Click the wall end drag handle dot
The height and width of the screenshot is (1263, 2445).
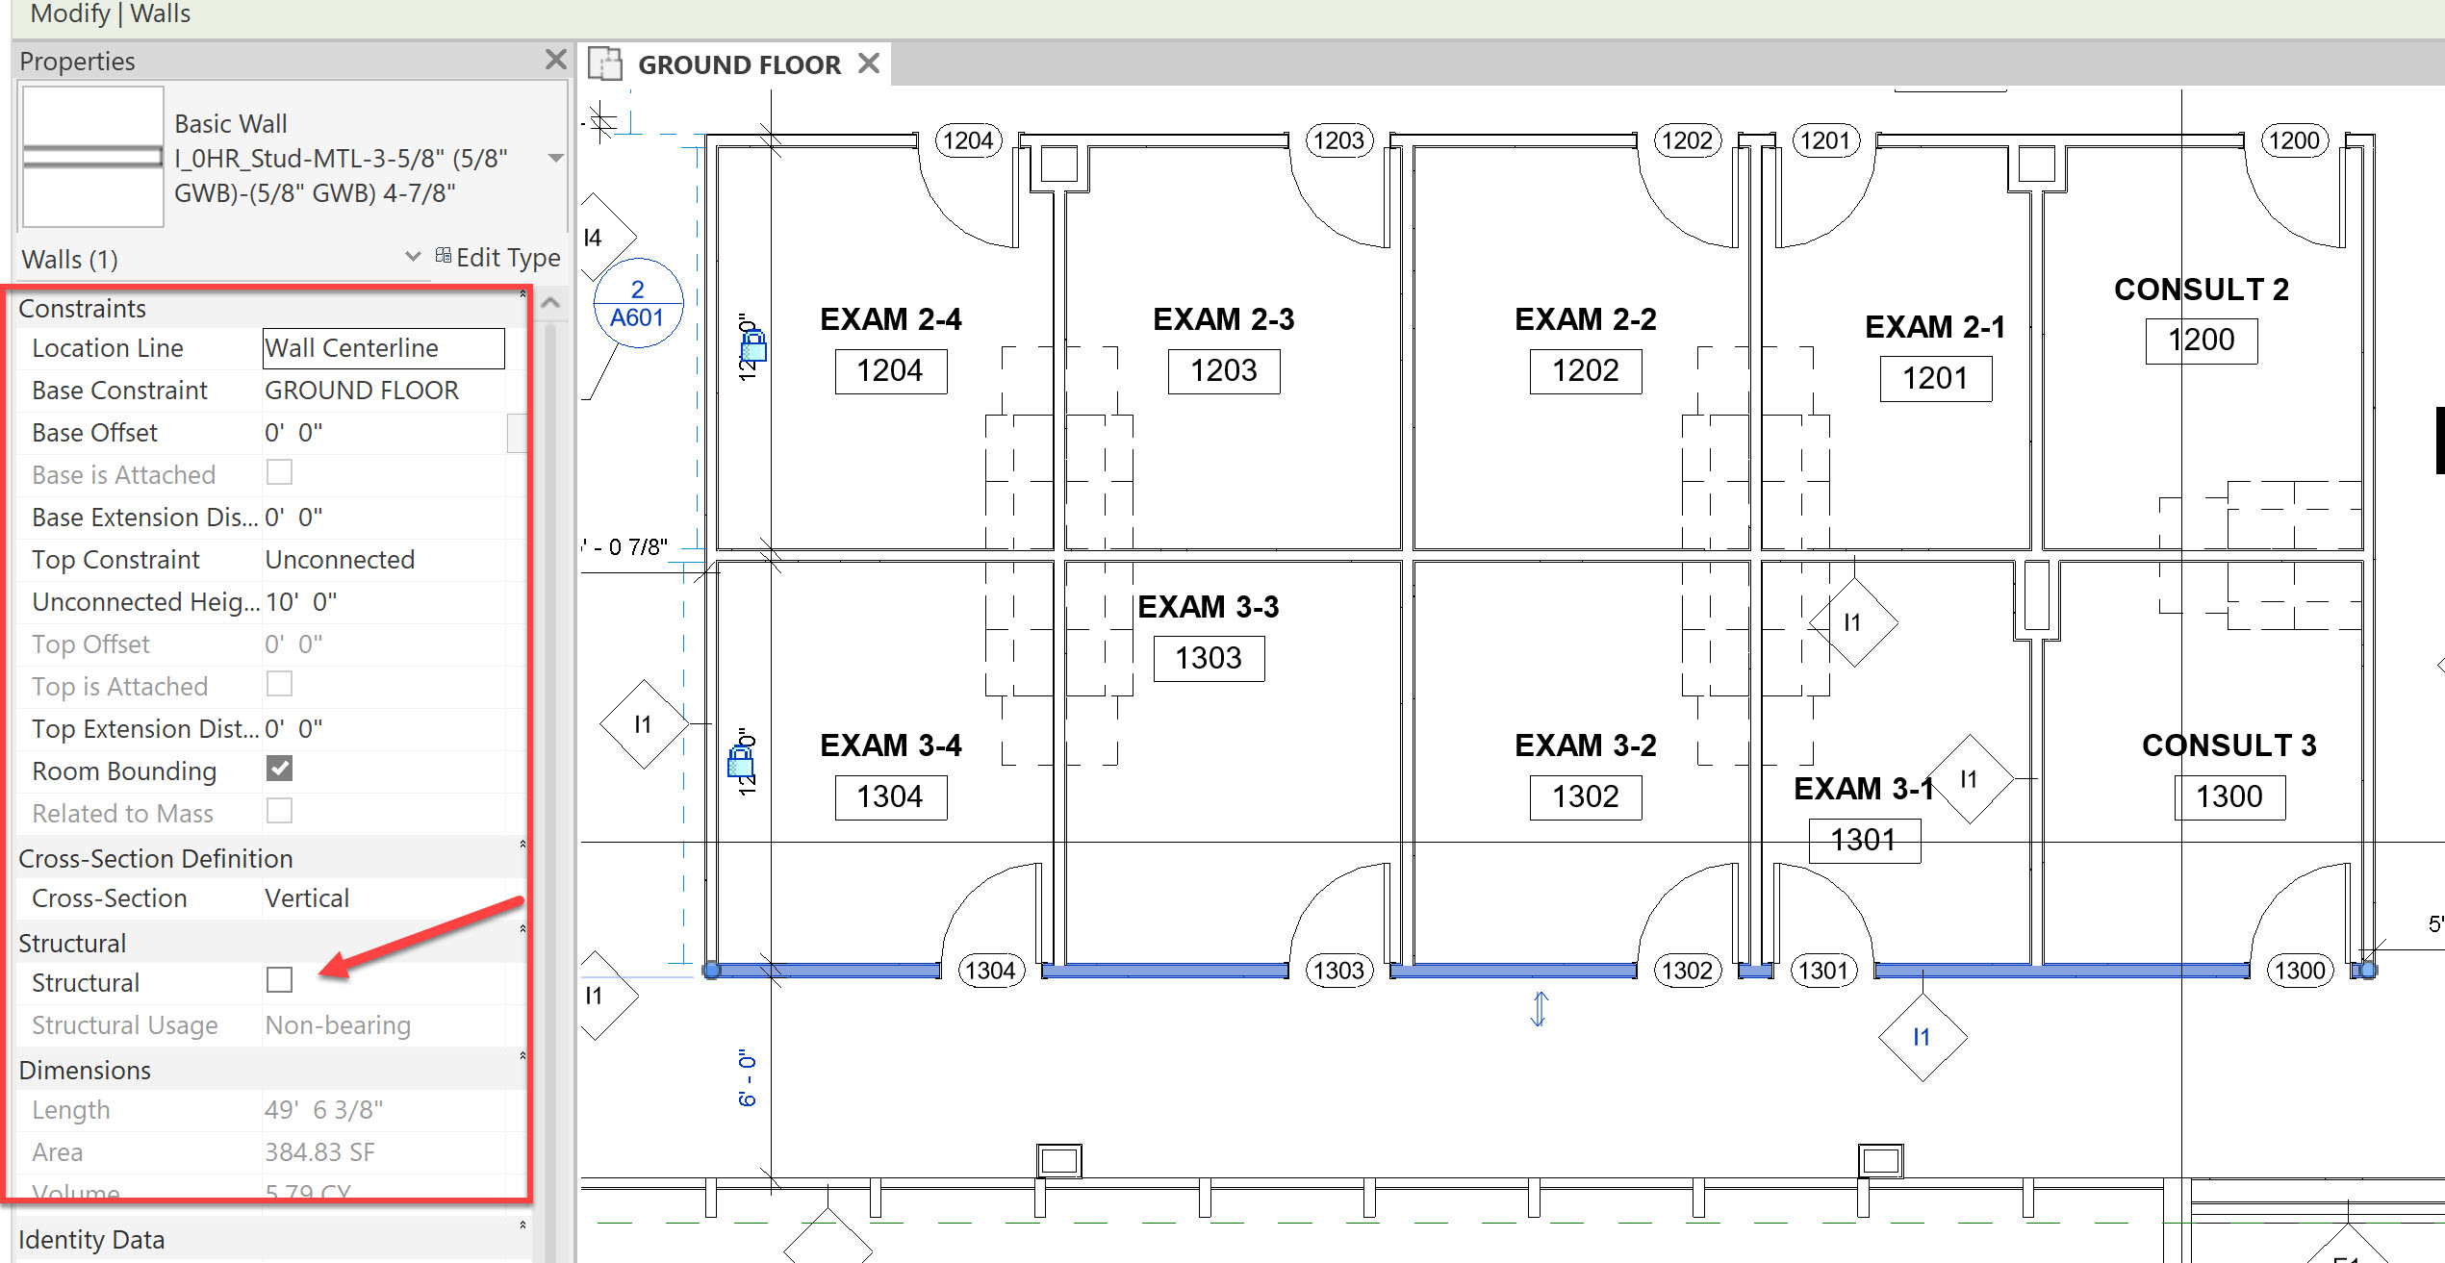pyautogui.click(x=712, y=971)
